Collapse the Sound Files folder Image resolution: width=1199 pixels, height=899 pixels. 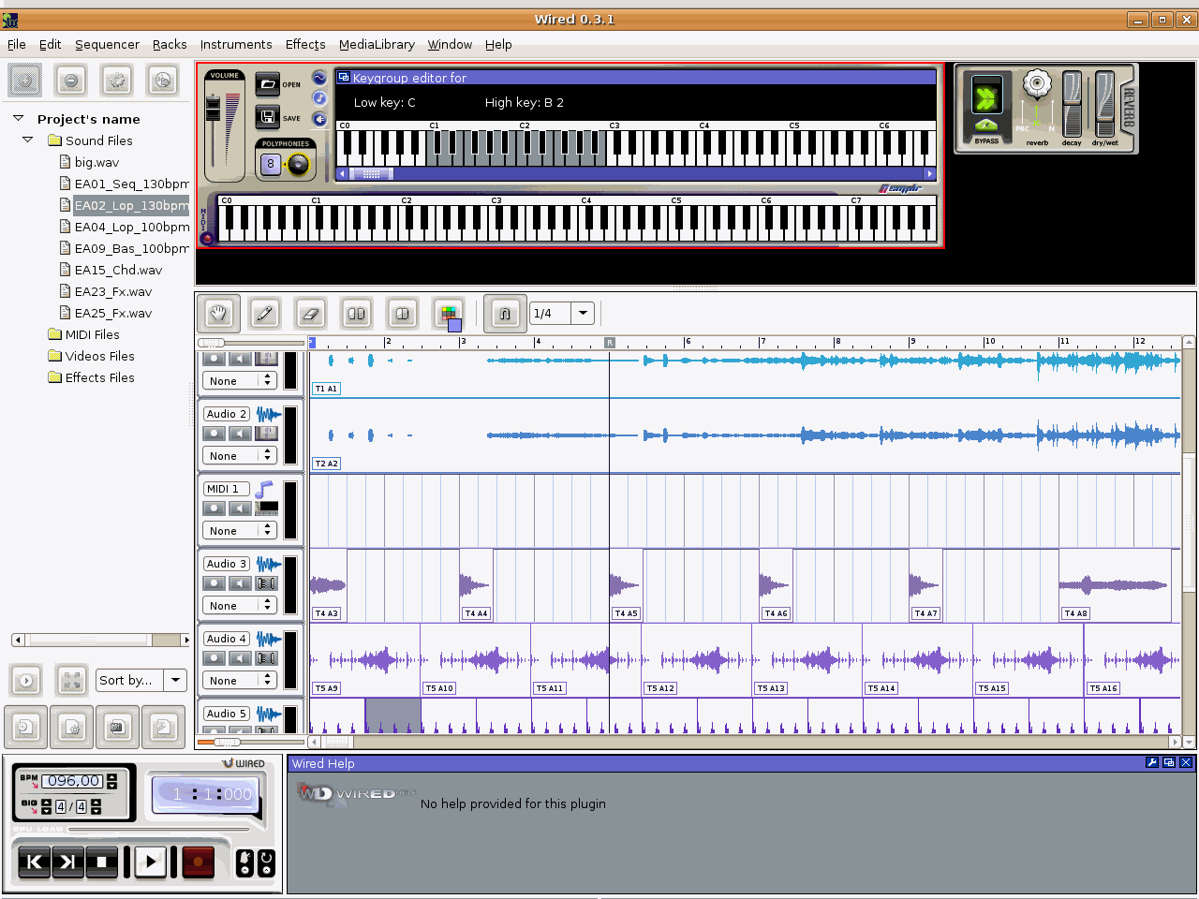(x=28, y=140)
